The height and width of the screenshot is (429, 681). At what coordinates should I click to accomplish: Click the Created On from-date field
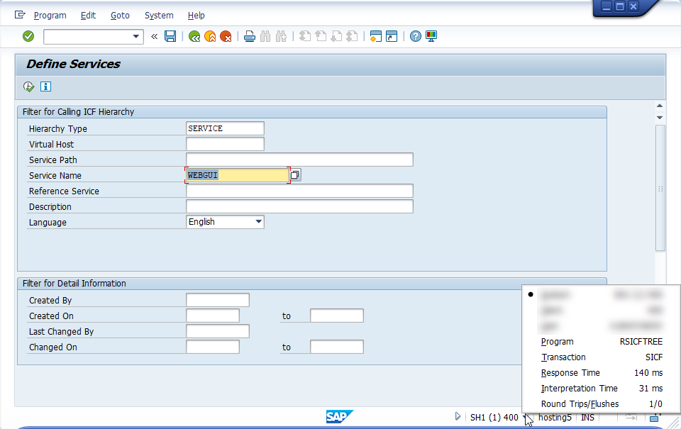pos(213,316)
